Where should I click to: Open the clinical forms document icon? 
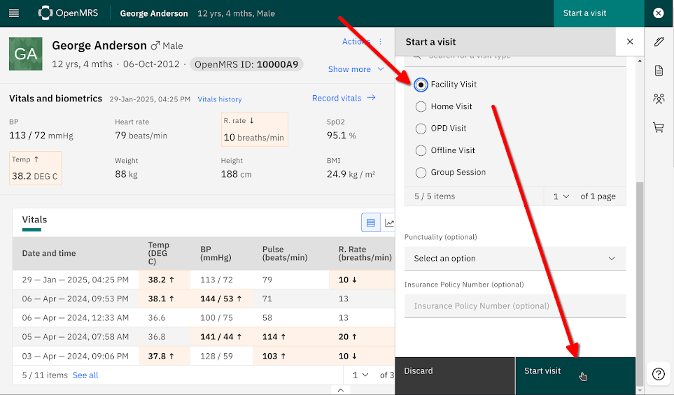pyautogui.click(x=659, y=71)
